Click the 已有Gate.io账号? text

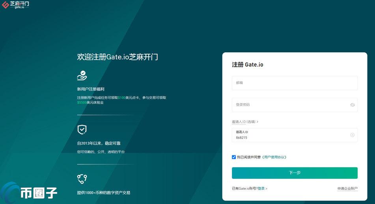pos(245,189)
